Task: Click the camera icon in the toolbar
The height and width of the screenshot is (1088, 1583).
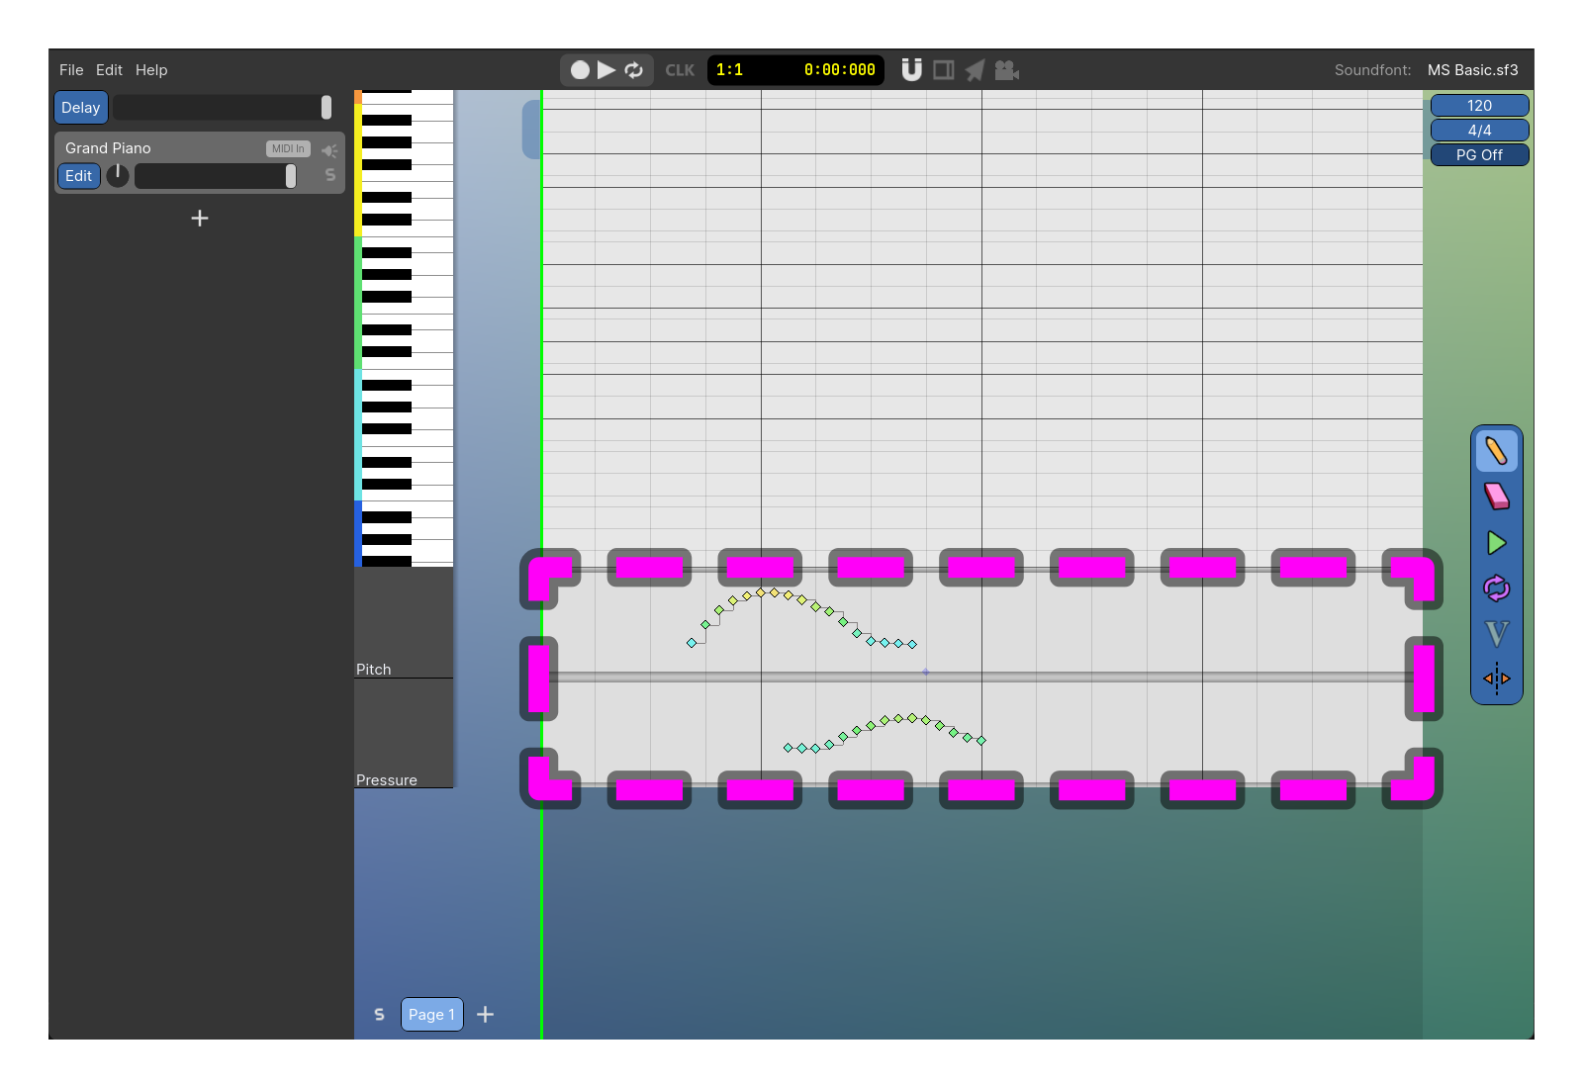Action: pos(1008,69)
